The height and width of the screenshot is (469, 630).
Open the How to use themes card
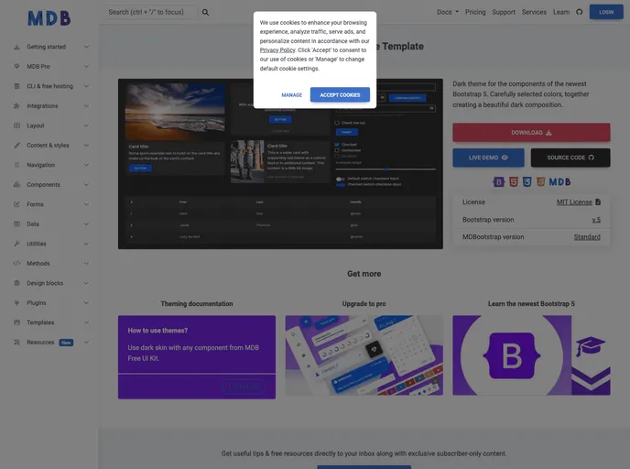197,357
